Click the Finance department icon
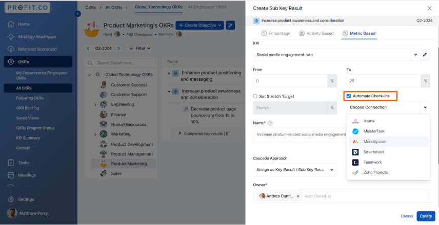Viewport: 439px width, 225px height. (x=104, y=115)
